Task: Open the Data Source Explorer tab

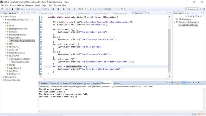Action: point(80,83)
